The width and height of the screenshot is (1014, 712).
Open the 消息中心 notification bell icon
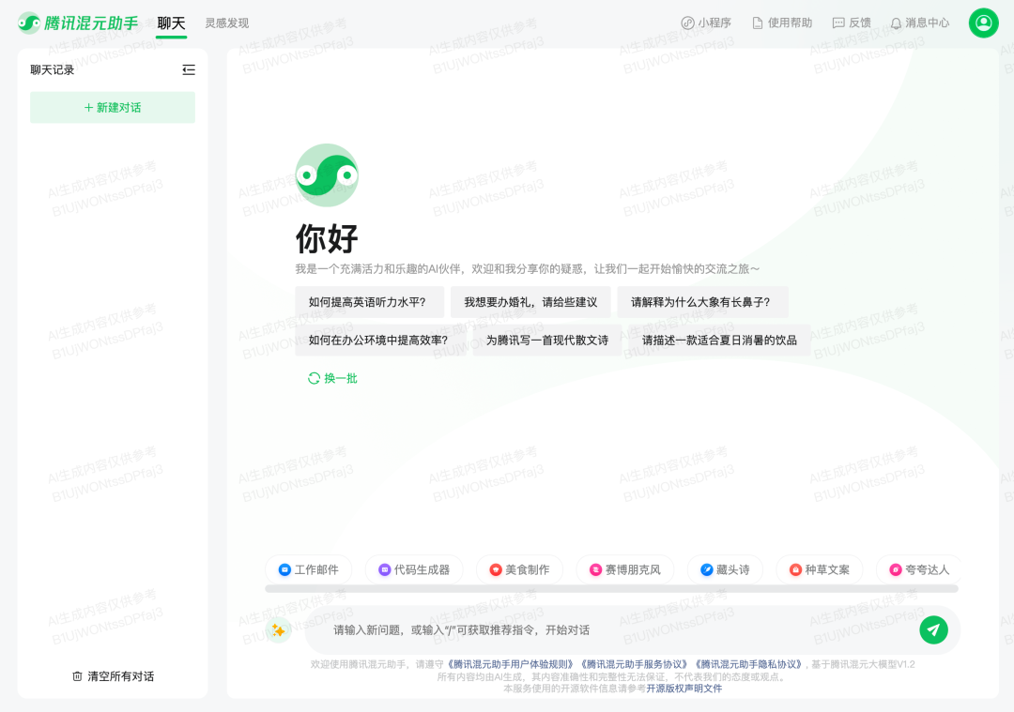897,23
